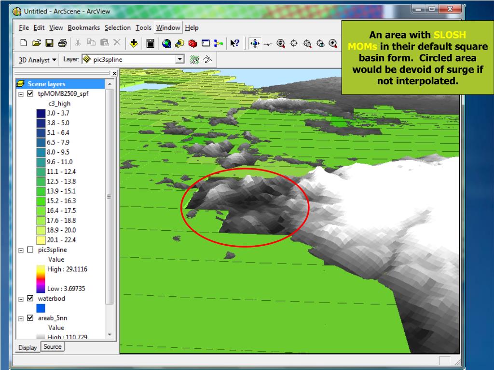Click the Copy icon

[x=91, y=42]
